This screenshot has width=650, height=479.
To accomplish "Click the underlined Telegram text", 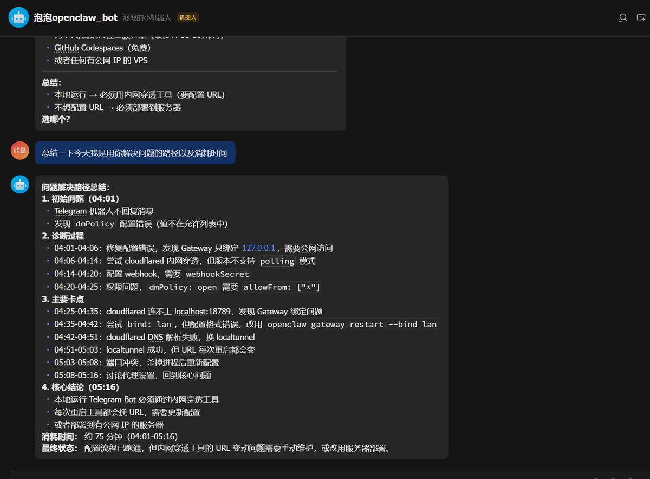I will 70,210.
